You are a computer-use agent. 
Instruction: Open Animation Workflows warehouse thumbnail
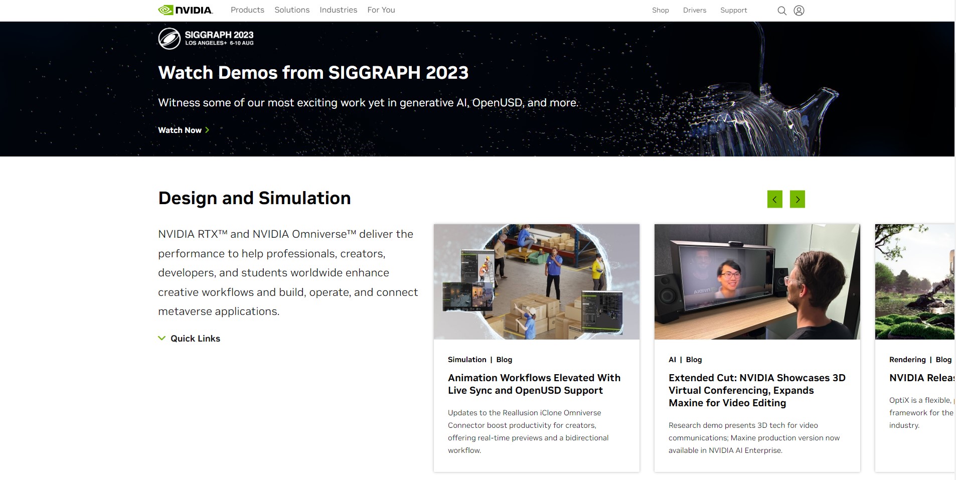click(537, 282)
